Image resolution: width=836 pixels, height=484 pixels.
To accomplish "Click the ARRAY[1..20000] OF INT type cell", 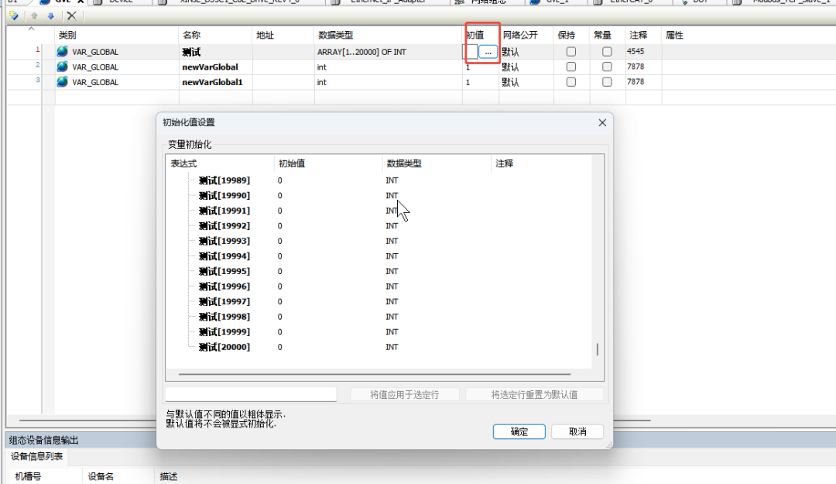I will [361, 52].
